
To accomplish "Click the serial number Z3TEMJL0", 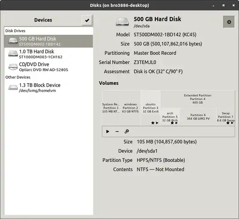I will [x=145, y=62].
